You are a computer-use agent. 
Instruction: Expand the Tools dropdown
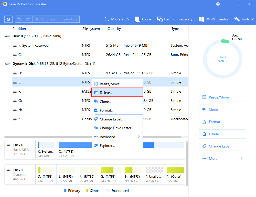point(244,19)
